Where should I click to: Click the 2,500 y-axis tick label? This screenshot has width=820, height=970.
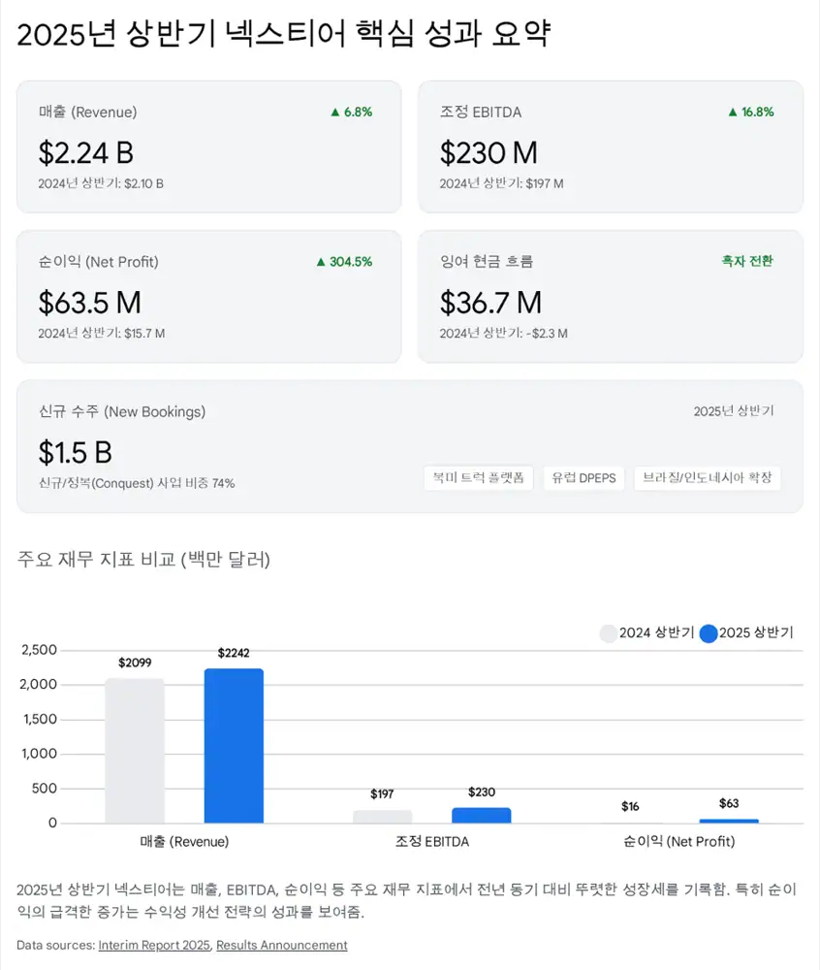click(39, 650)
